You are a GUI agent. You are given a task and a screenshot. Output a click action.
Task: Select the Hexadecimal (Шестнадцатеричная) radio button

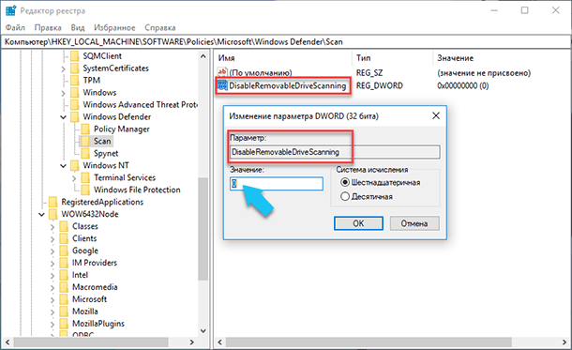[x=345, y=182]
